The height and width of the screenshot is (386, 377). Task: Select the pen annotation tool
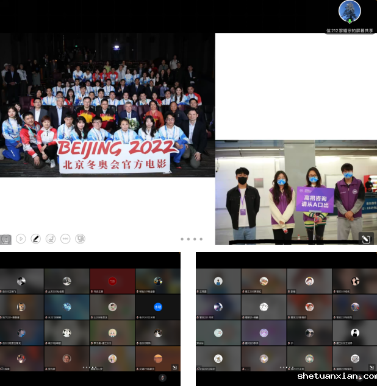click(x=35, y=239)
